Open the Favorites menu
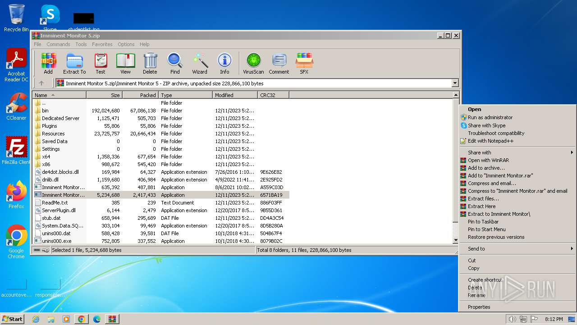The image size is (577, 325). [x=102, y=44]
